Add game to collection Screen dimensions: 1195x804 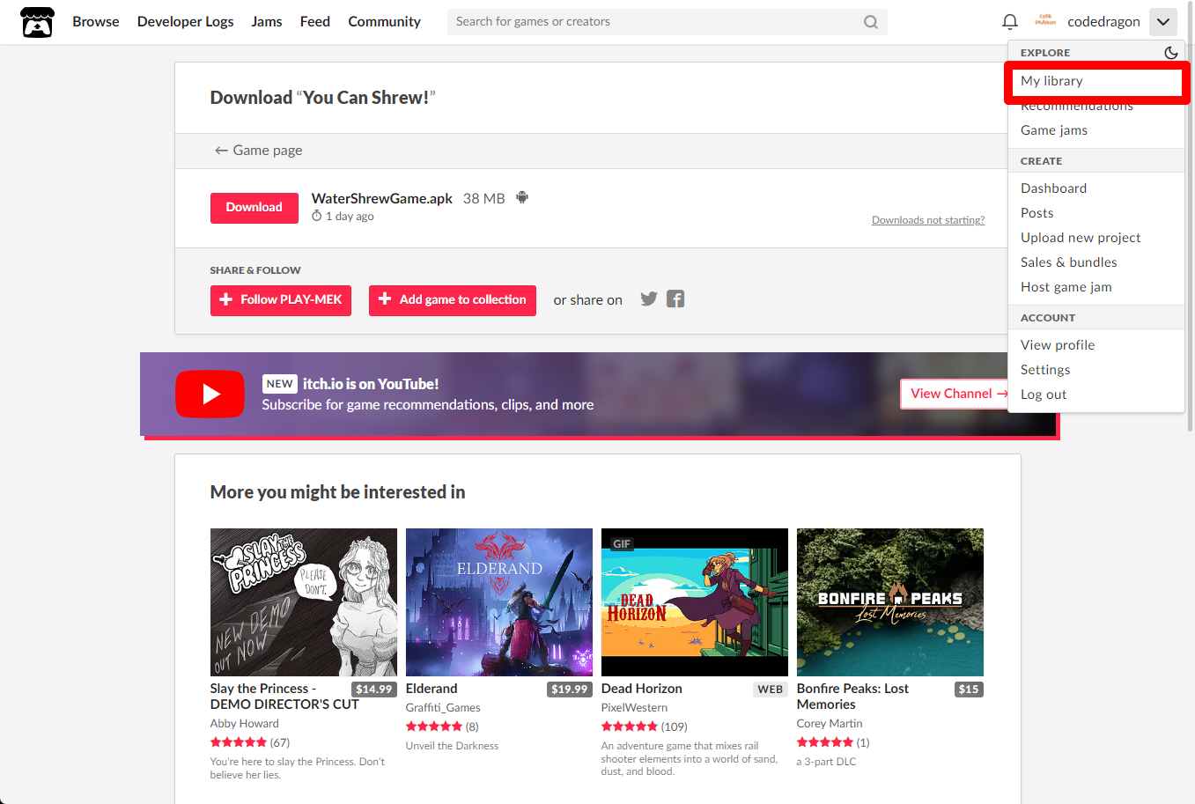click(453, 300)
